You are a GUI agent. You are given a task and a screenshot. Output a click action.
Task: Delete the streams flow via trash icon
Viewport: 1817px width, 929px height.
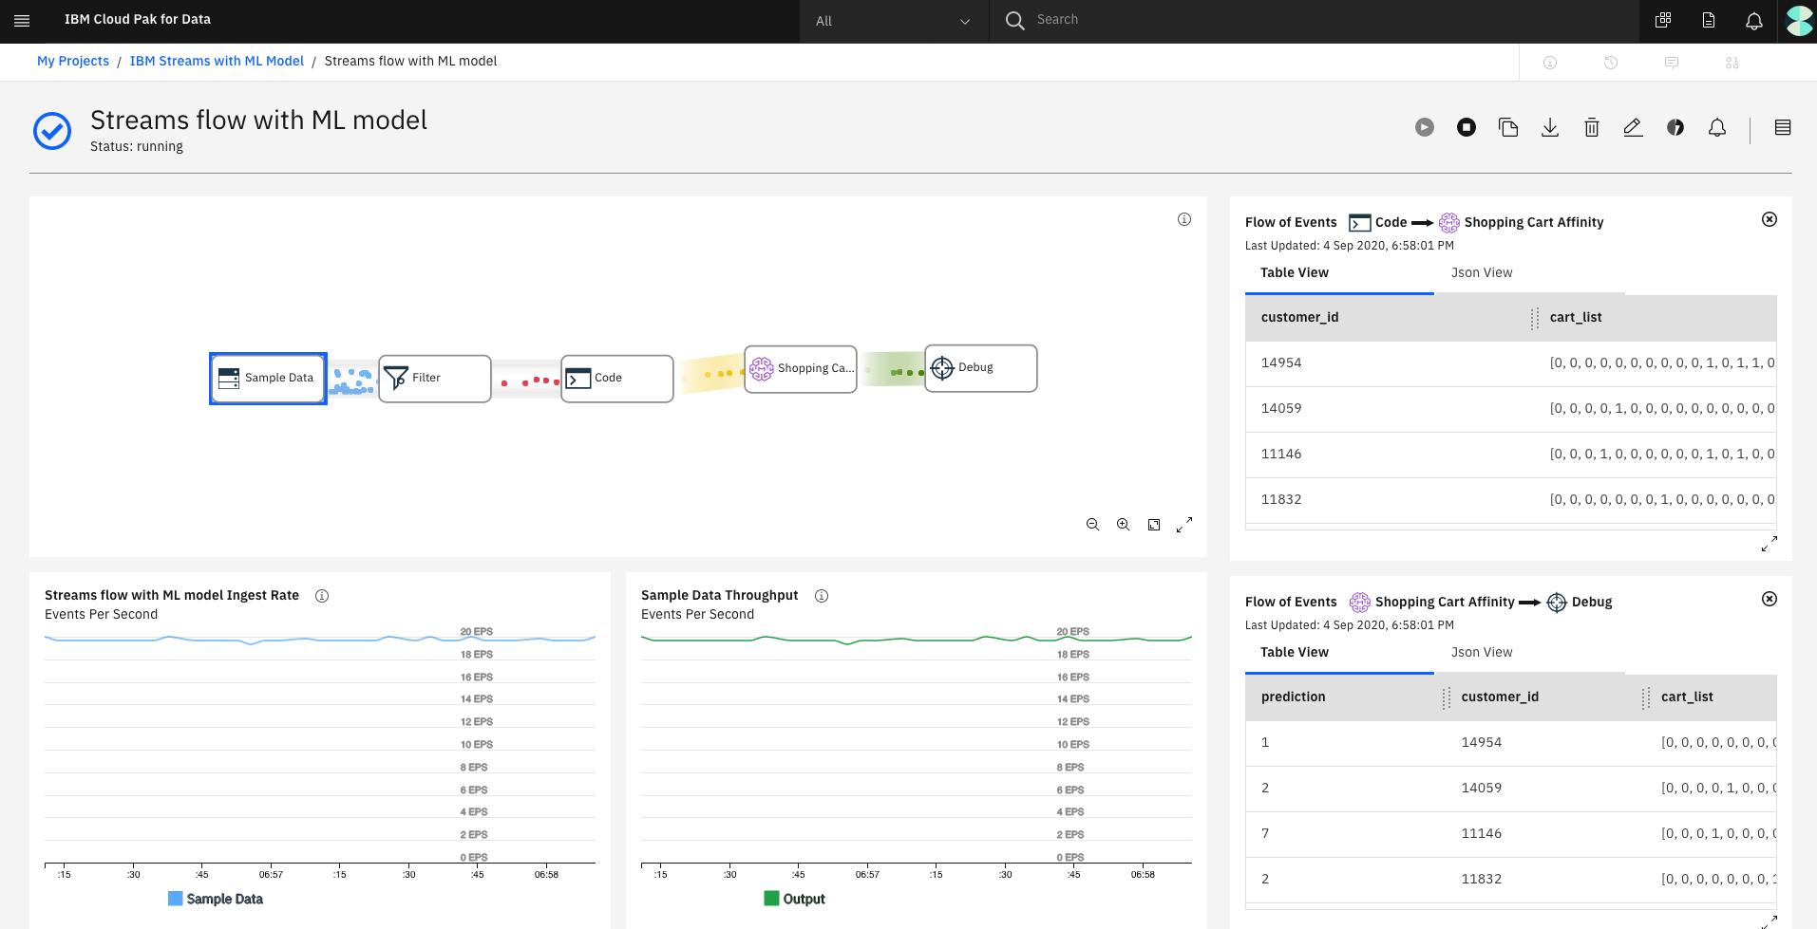tap(1592, 127)
